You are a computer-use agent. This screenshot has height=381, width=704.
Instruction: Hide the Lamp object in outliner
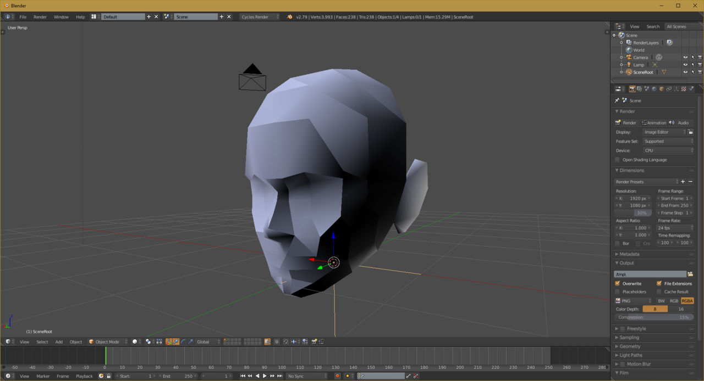click(685, 65)
